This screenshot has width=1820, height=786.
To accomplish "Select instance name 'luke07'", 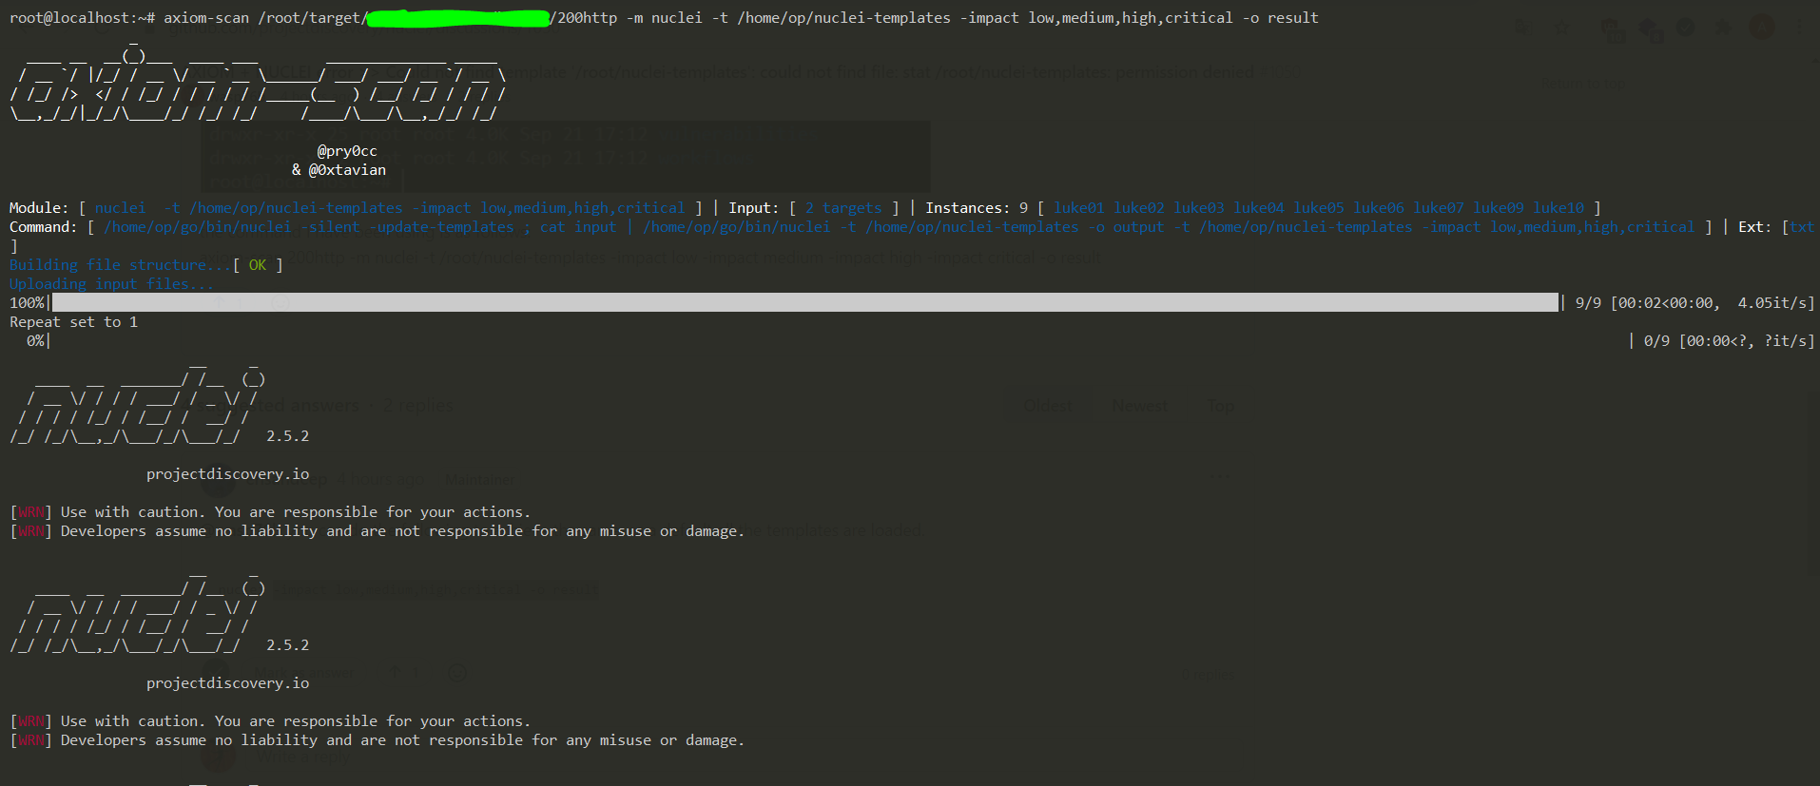I will pos(1439,208).
